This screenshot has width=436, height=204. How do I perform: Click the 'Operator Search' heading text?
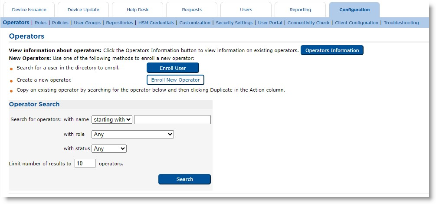34,104
